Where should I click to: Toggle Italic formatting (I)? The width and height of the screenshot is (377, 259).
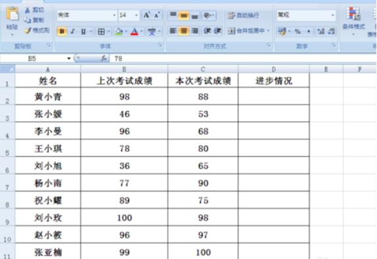click(x=72, y=32)
